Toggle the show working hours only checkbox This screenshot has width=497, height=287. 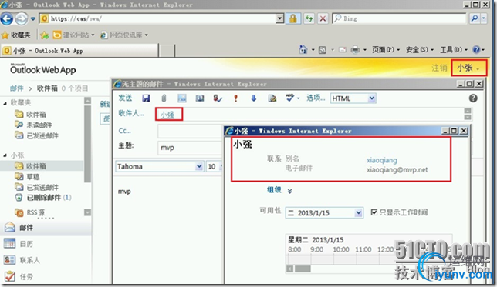(374, 212)
